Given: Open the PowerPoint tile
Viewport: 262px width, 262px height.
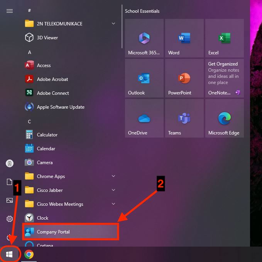Looking at the screenshot, I should [x=184, y=78].
